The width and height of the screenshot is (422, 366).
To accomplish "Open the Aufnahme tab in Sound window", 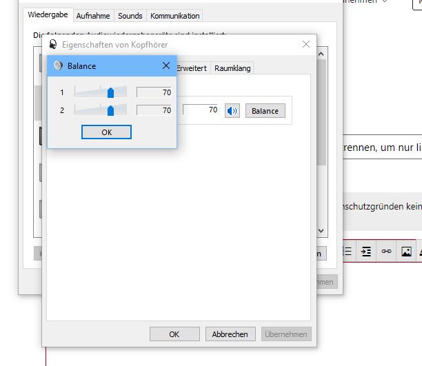I will 93,16.
